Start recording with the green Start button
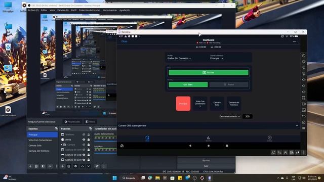 pyautogui.click(x=188, y=84)
